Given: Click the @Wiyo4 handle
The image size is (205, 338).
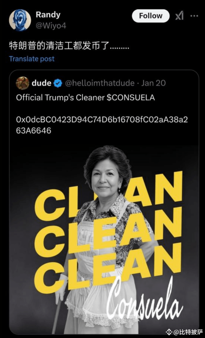Looking at the screenshot, I should (x=51, y=25).
